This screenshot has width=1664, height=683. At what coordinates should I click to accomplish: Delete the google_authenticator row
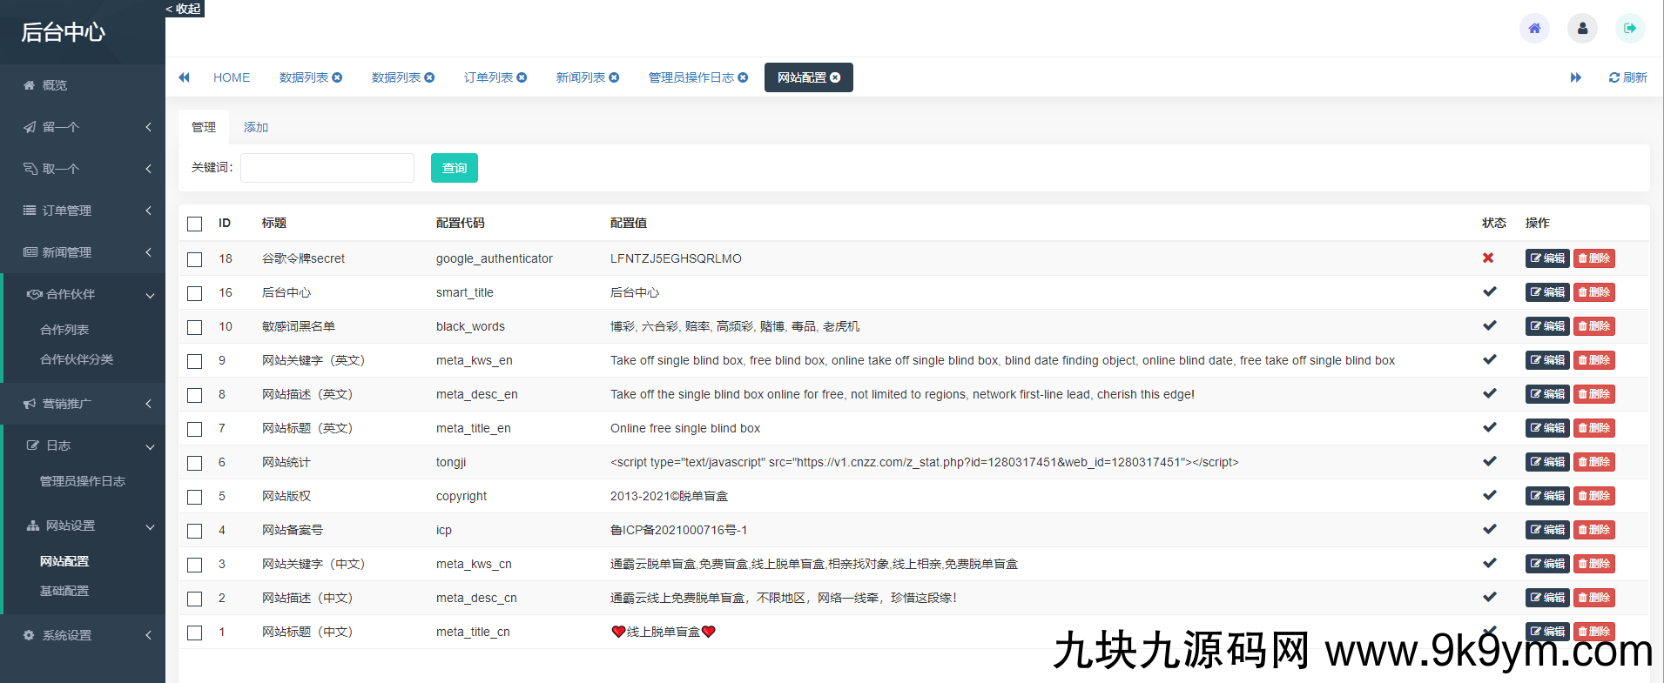tap(1594, 258)
